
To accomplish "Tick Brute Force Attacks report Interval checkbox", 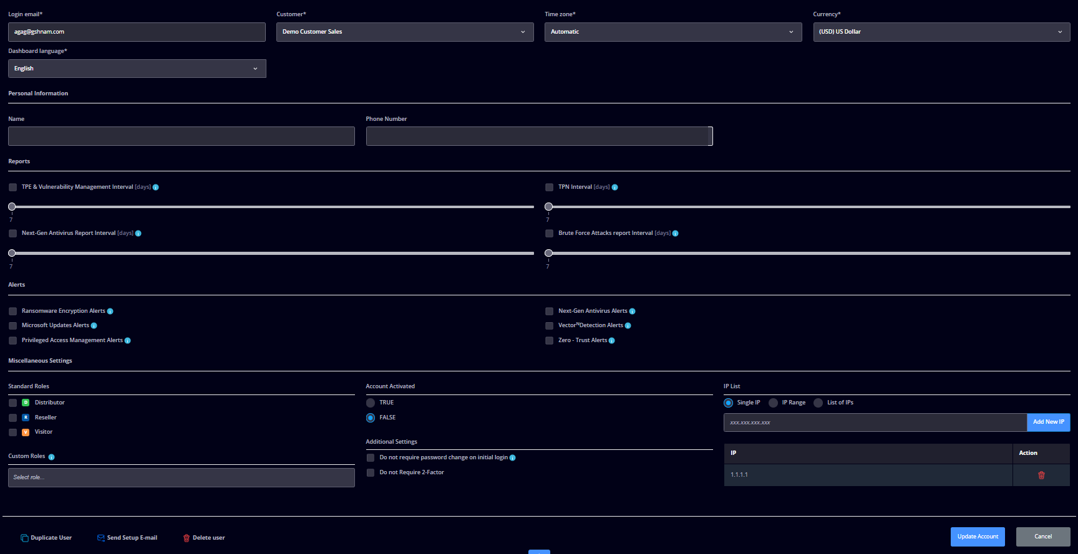I will coord(549,233).
